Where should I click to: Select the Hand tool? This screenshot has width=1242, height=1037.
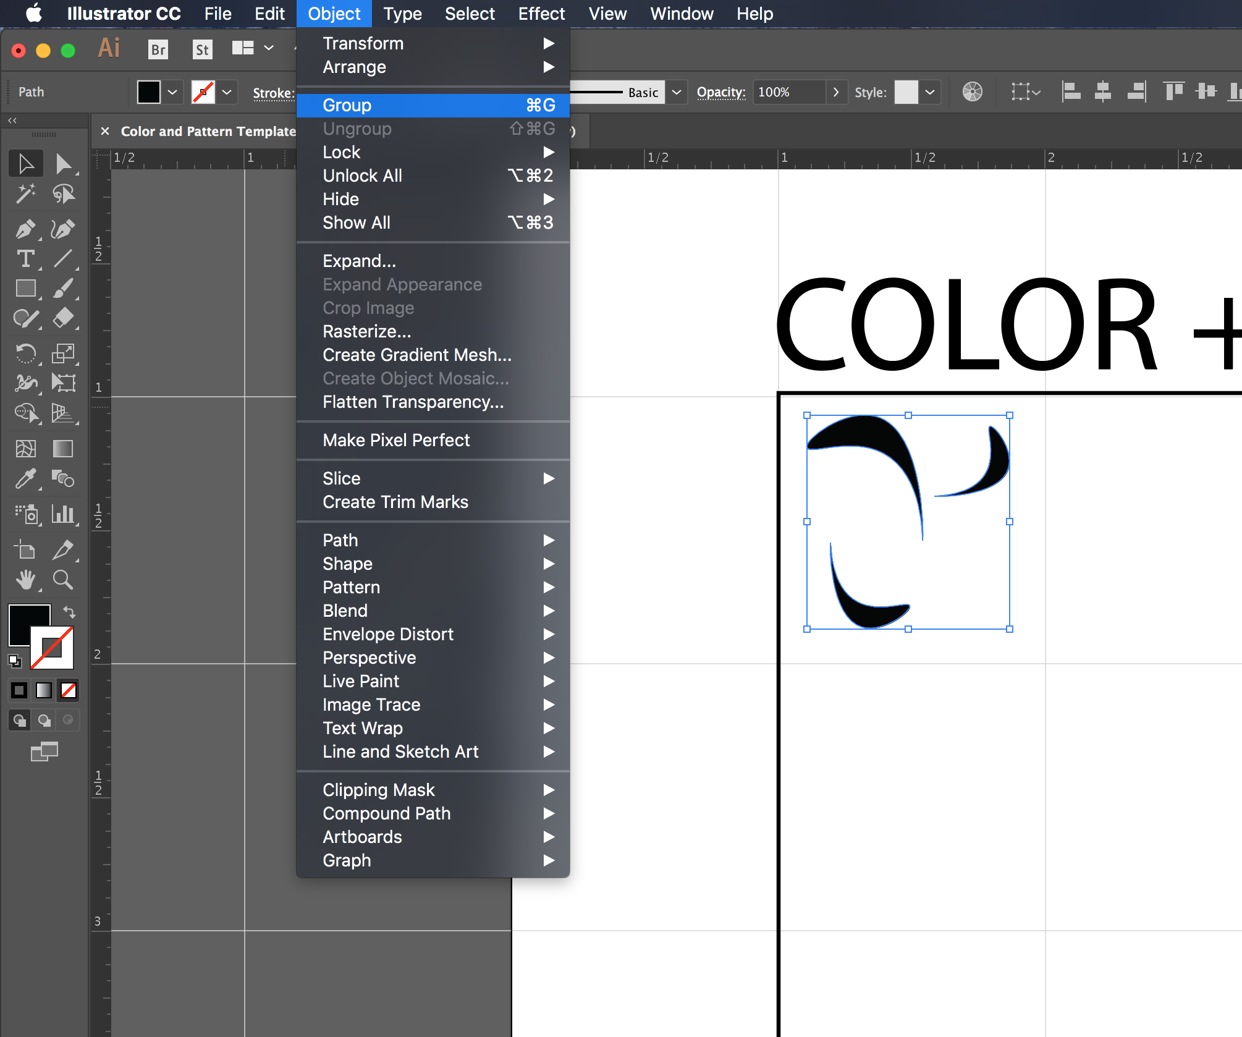coord(25,580)
